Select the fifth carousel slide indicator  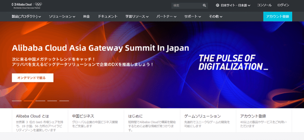point(64,101)
